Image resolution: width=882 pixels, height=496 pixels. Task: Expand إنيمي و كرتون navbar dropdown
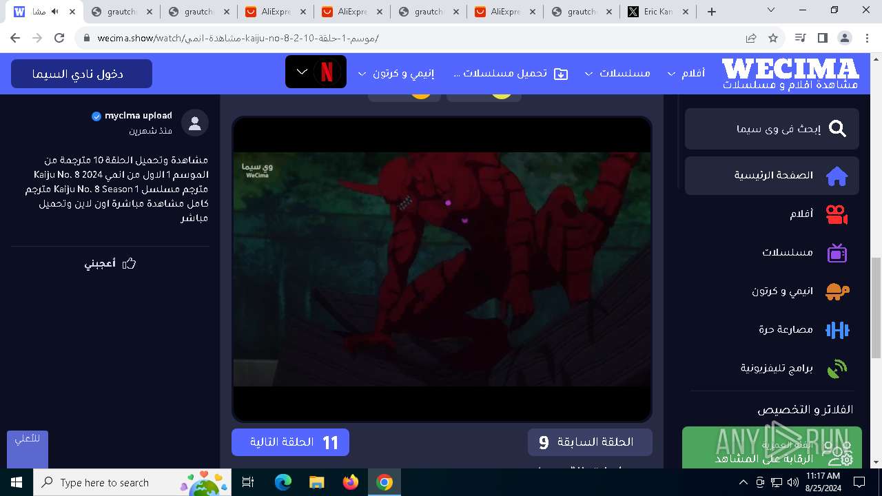(361, 74)
